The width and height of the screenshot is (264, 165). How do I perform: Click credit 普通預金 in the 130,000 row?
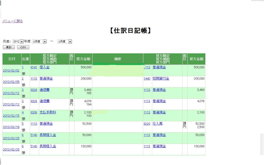[x=159, y=146]
